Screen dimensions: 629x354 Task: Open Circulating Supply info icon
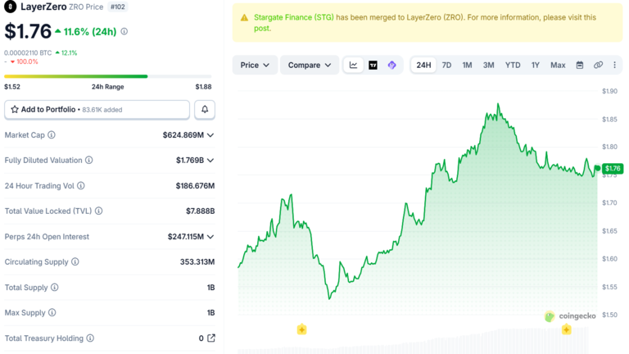pyautogui.click(x=75, y=261)
